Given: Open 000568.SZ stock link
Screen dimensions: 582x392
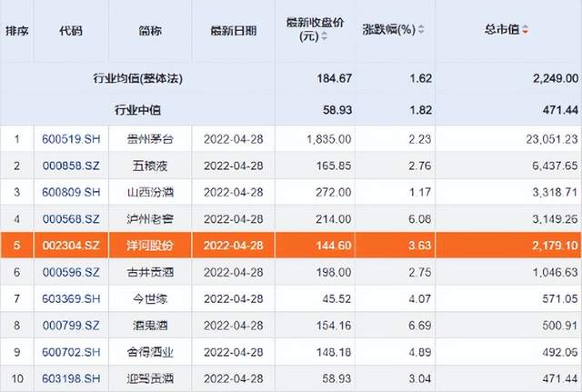Looking at the screenshot, I should pos(71,219).
